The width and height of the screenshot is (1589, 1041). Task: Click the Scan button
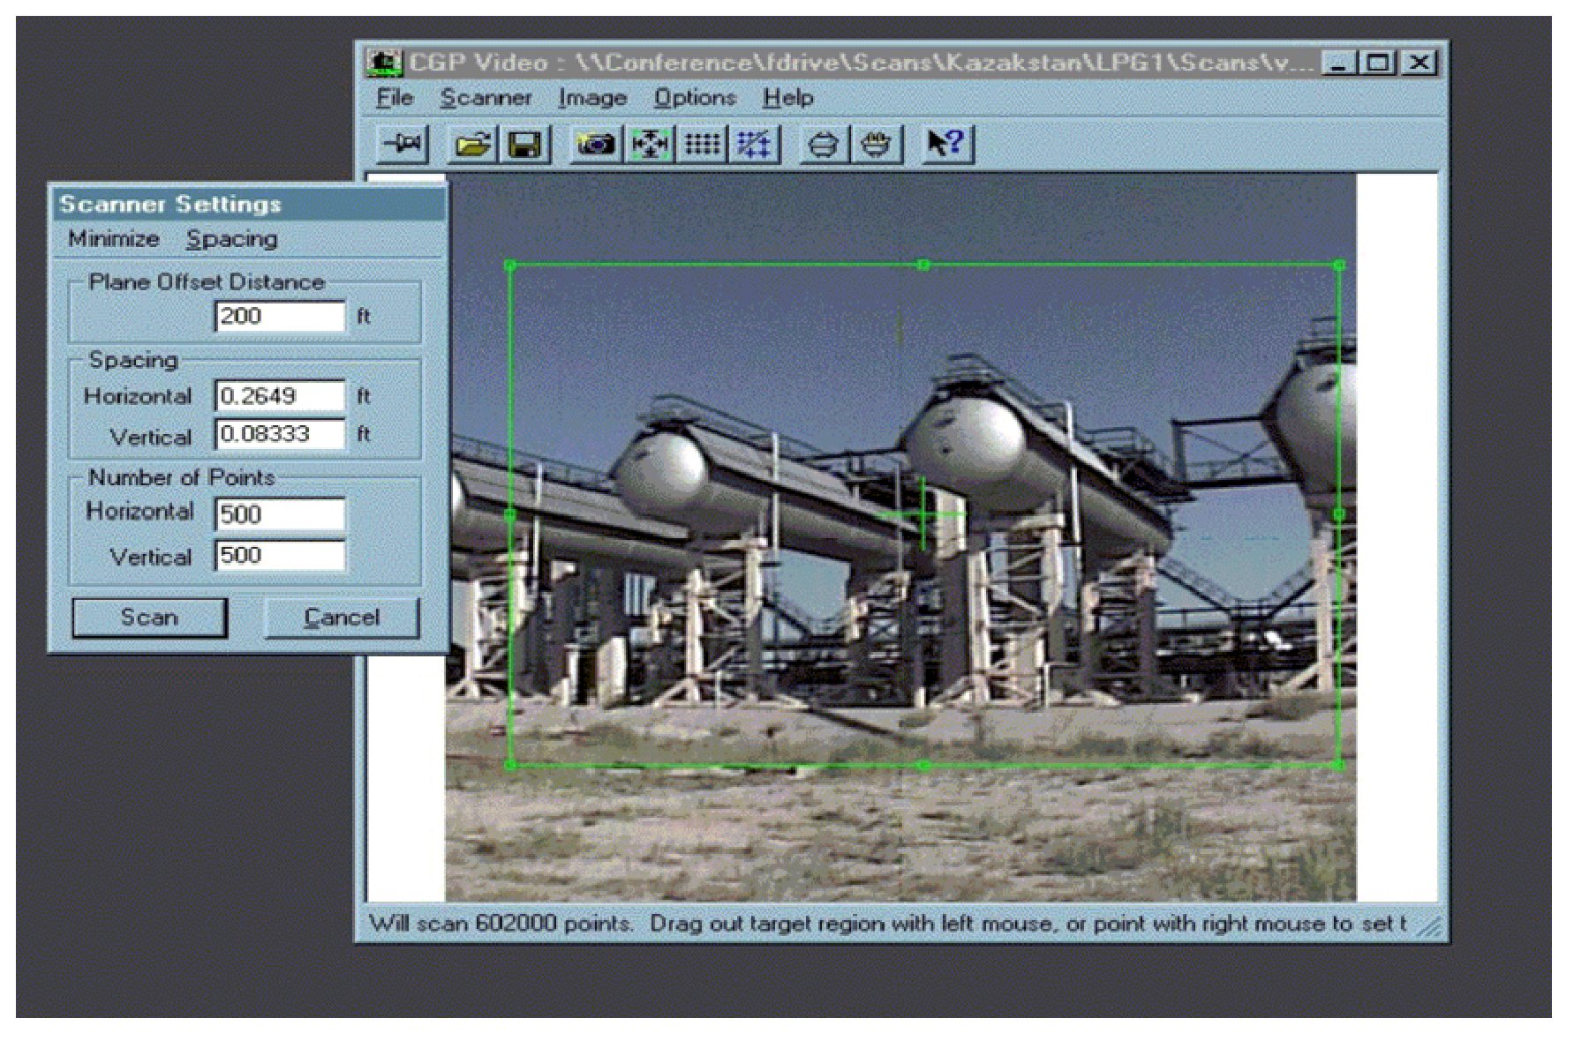coord(149,618)
